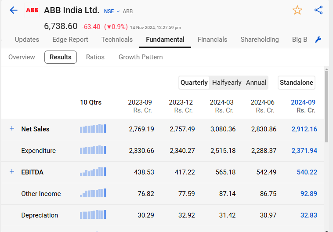Screen dimensions: 333x232
Task: Toggle the Standalone results button
Action: [x=296, y=83]
